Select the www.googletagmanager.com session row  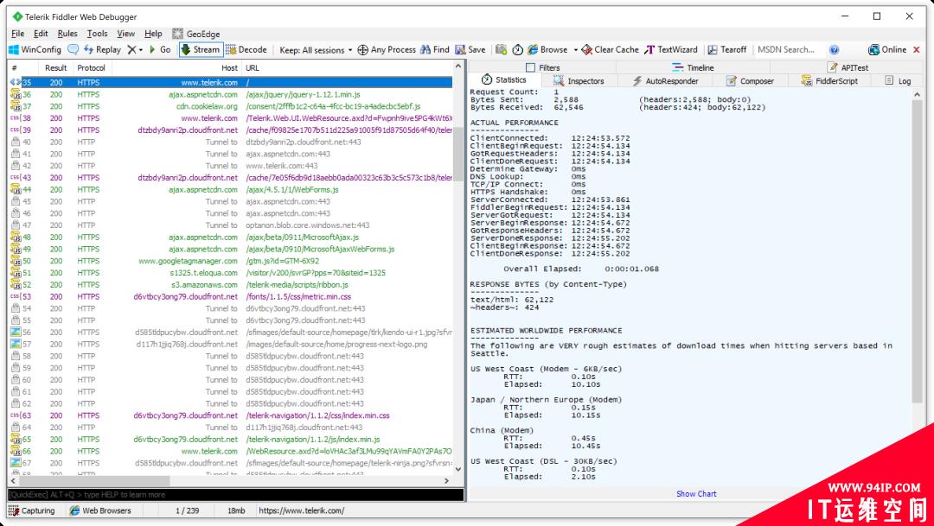(x=231, y=261)
